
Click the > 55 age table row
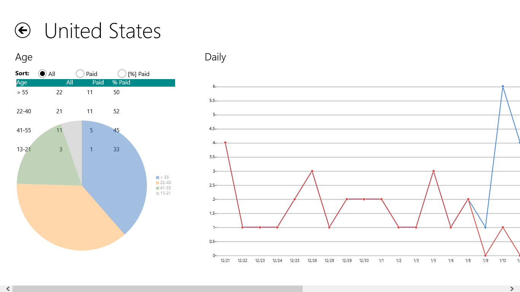pos(69,92)
